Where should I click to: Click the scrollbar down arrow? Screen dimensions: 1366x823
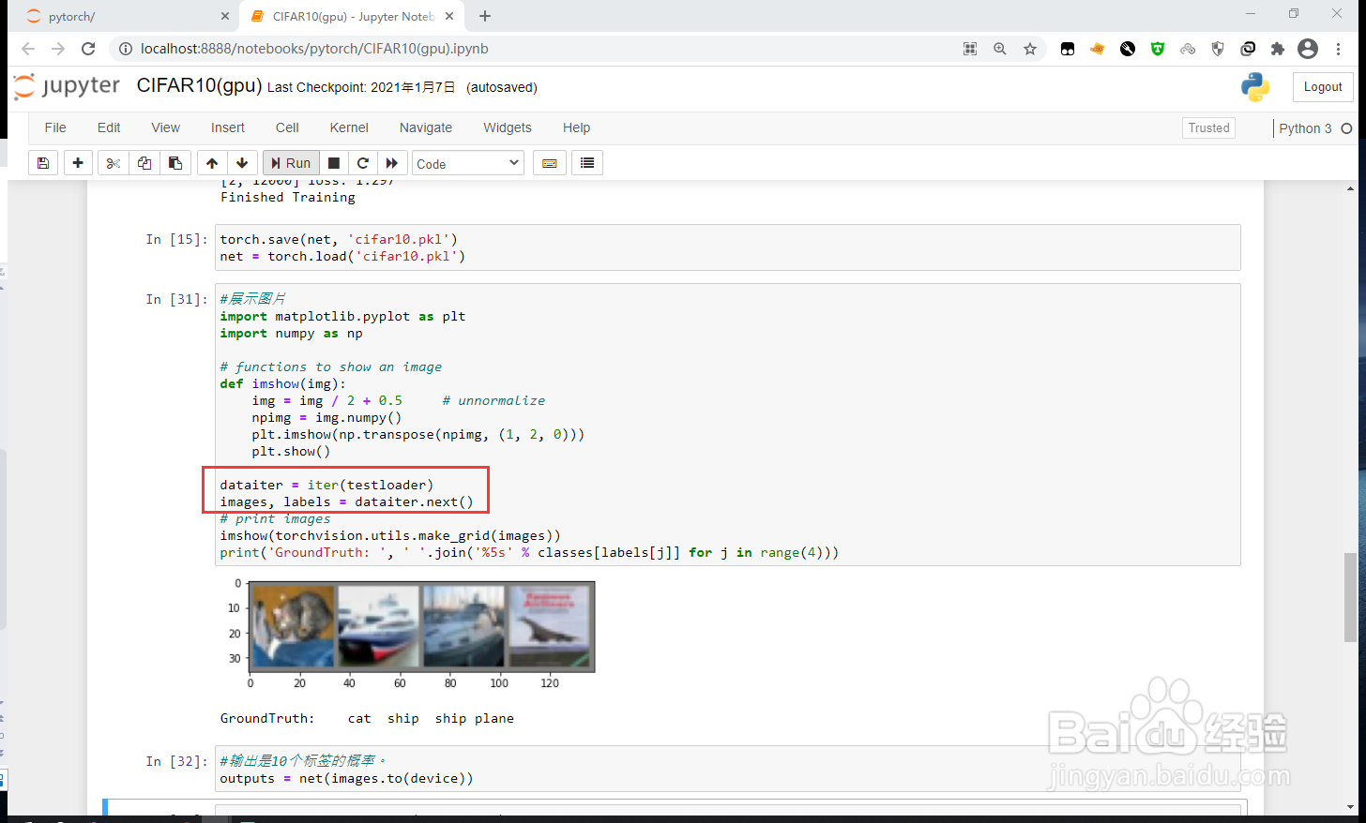click(1349, 806)
